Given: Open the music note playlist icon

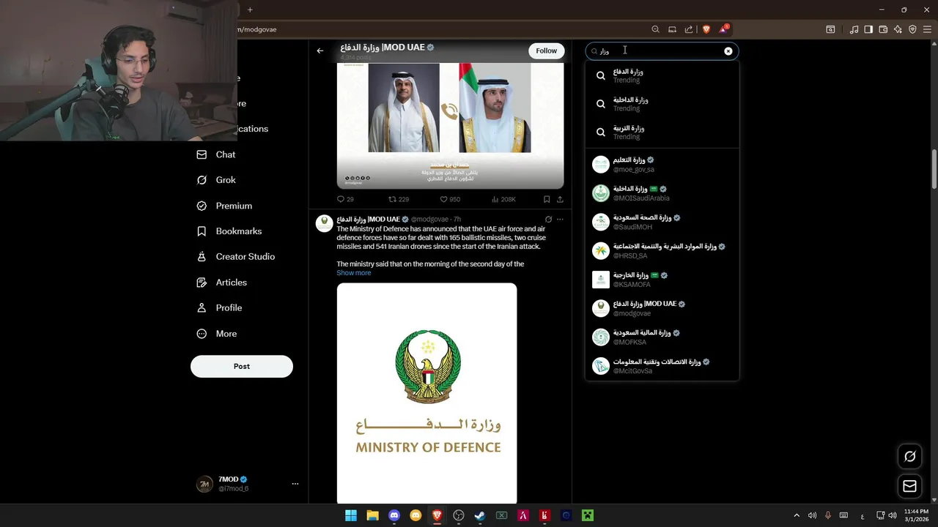Looking at the screenshot, I should coord(854,29).
